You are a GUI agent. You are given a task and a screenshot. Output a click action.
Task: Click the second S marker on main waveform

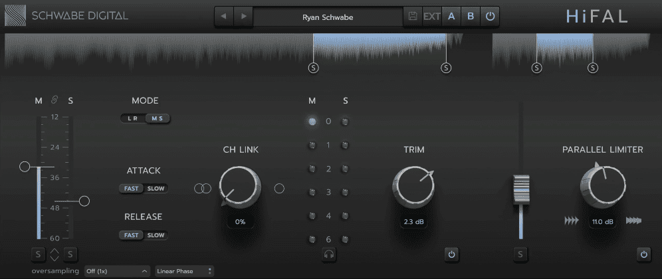(x=446, y=68)
